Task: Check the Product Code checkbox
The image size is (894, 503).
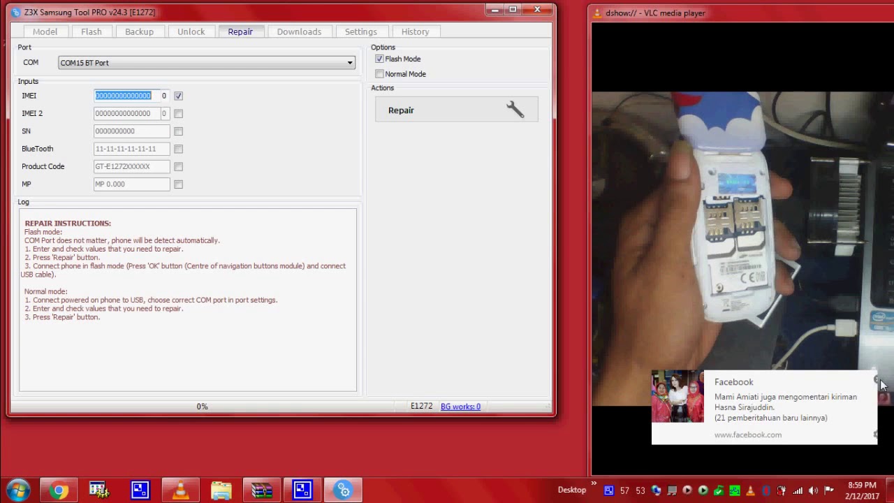Action: pos(178,166)
